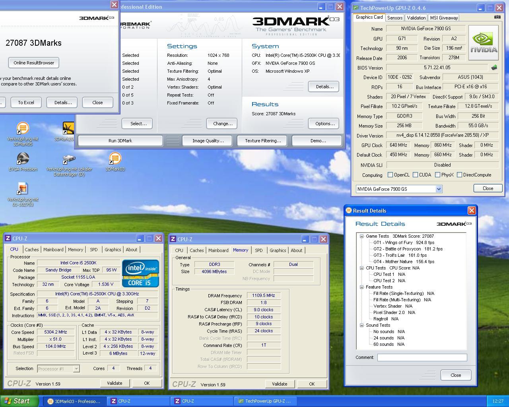Click Validate in CPU-Z Memory window
Viewport: 509px width, 407px height.
279,384
